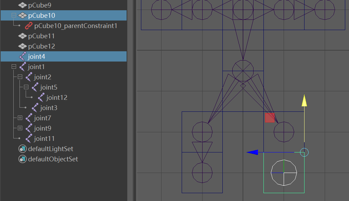Click the defaultLightSet icon
Screen dimensions: 349x201
click(22, 149)
